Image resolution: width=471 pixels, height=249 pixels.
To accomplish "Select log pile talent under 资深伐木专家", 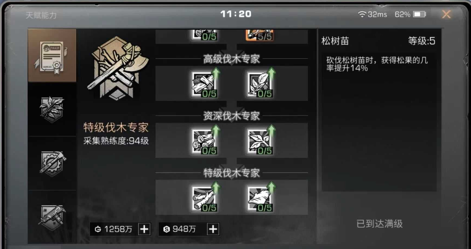I will click(204, 141).
